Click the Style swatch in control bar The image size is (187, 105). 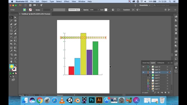point(106,10)
